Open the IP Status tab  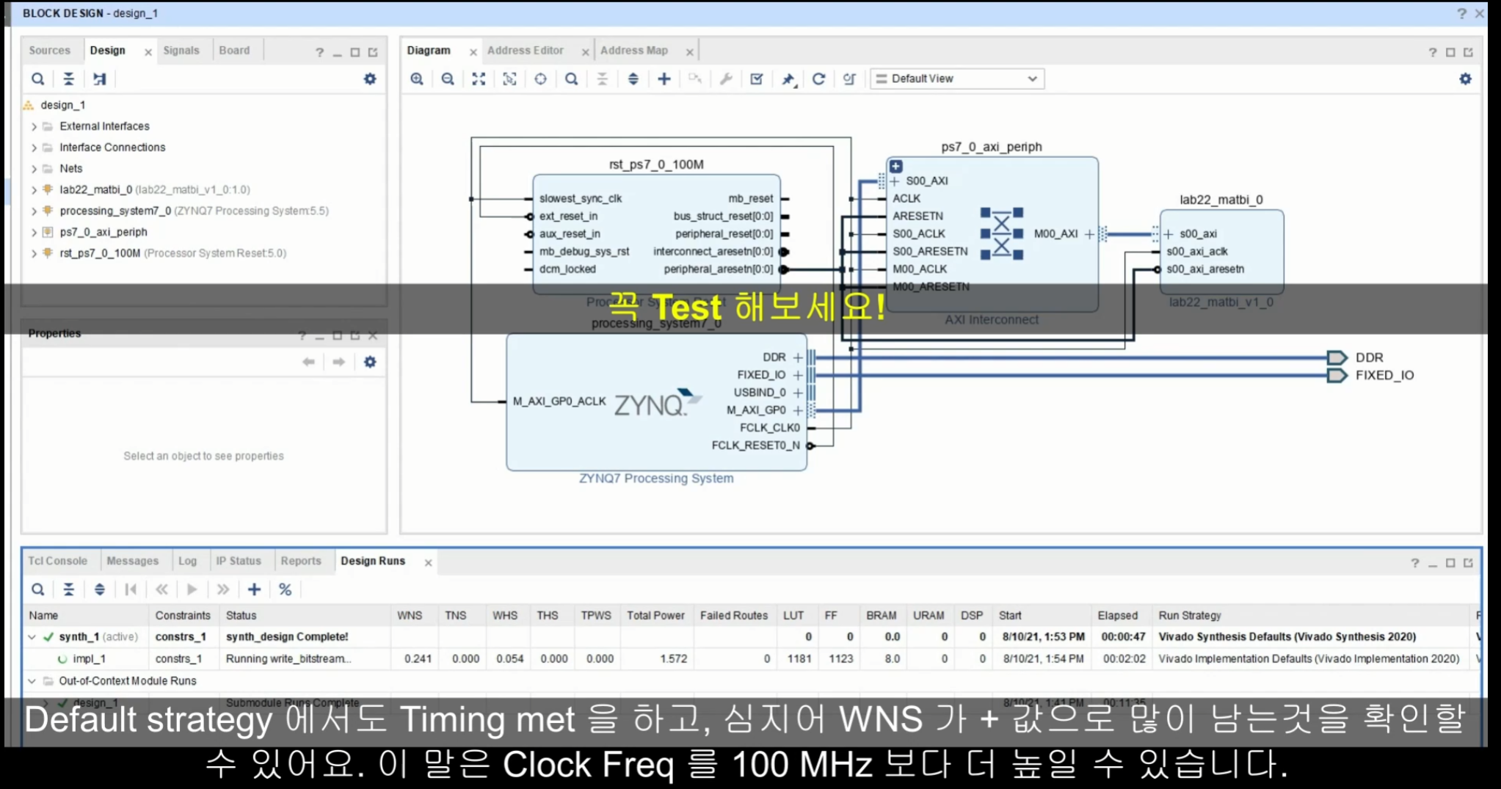pos(239,561)
